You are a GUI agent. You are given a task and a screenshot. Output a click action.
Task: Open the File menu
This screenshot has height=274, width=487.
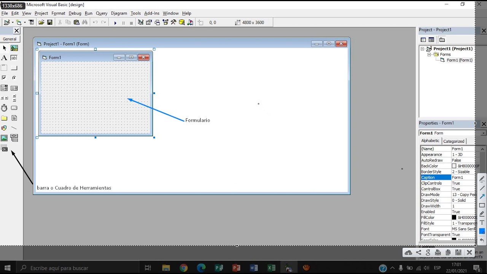click(5, 13)
